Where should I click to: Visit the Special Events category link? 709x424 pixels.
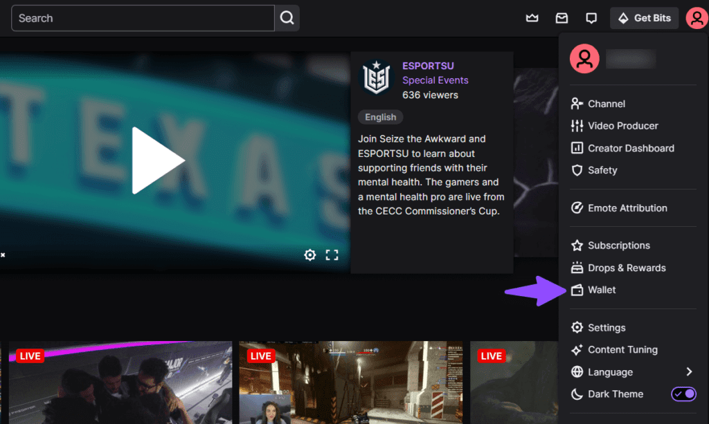coord(435,80)
